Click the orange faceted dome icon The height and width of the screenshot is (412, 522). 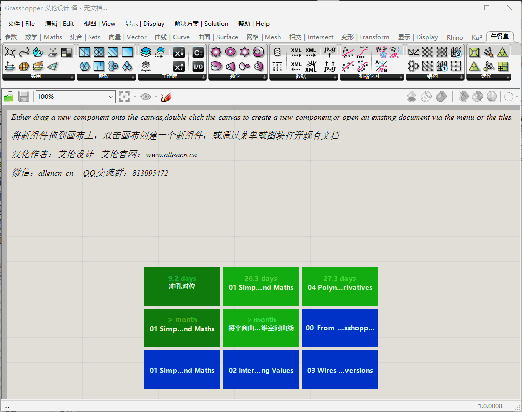pos(24,66)
